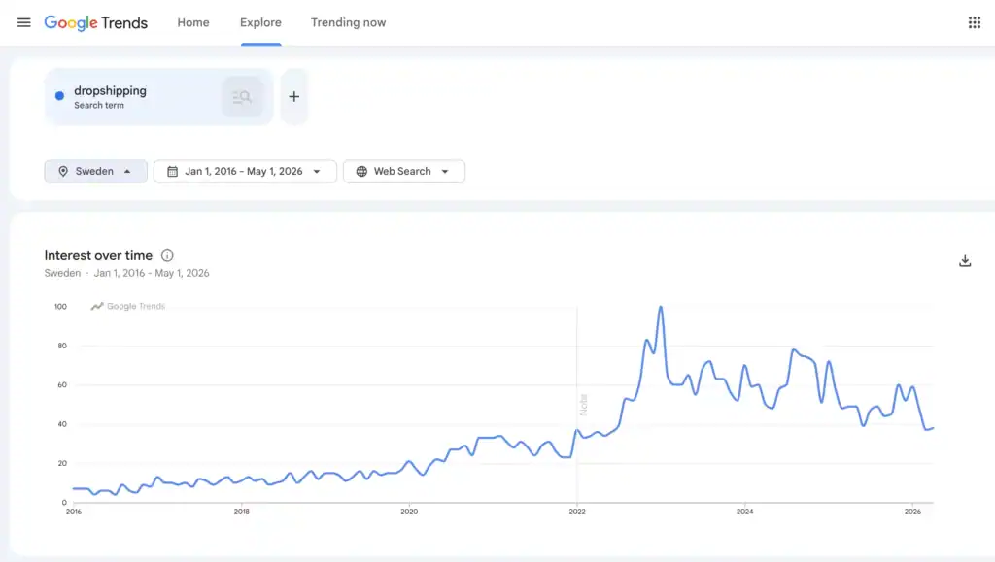Open the date range dropdown

[x=245, y=171]
